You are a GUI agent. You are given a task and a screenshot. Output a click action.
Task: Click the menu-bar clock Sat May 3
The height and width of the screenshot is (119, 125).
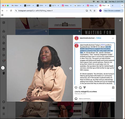pyautogui.click(x=116, y=2)
